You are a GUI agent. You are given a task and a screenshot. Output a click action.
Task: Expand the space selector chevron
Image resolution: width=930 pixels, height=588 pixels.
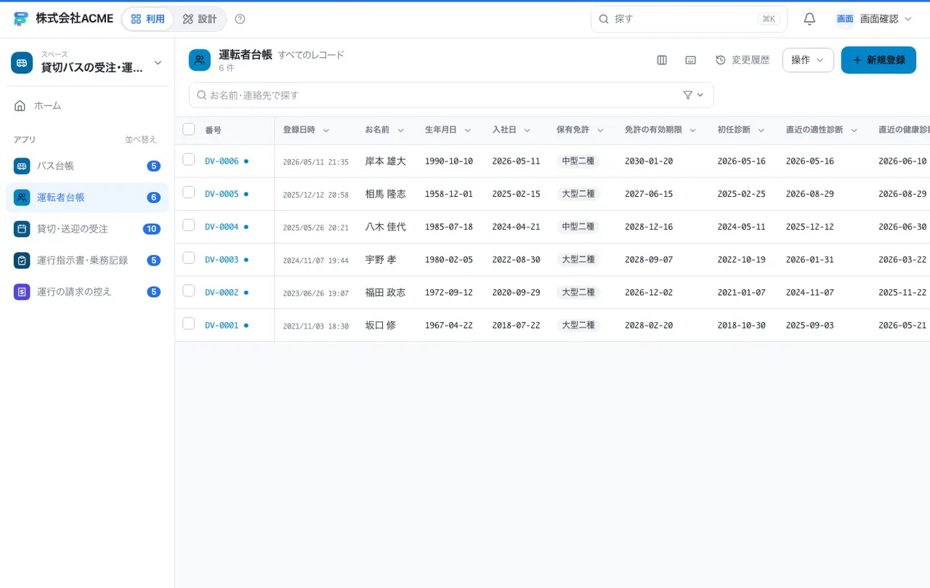click(158, 63)
